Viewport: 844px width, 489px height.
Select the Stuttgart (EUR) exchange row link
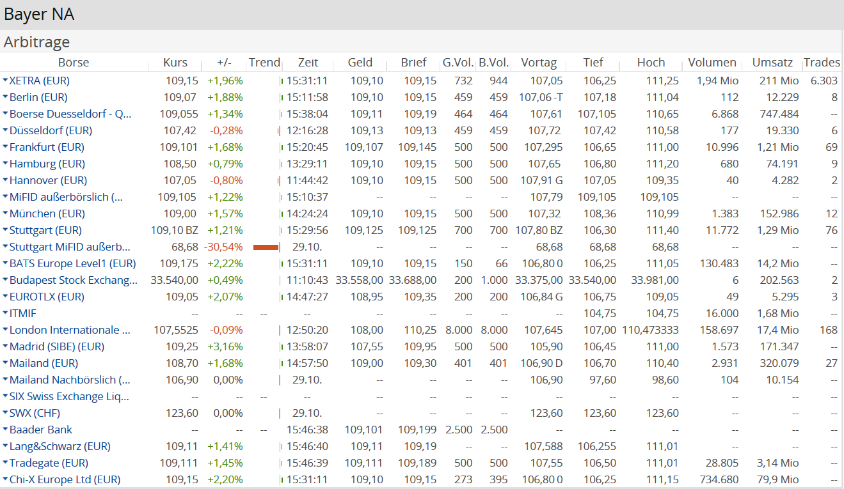pos(45,230)
